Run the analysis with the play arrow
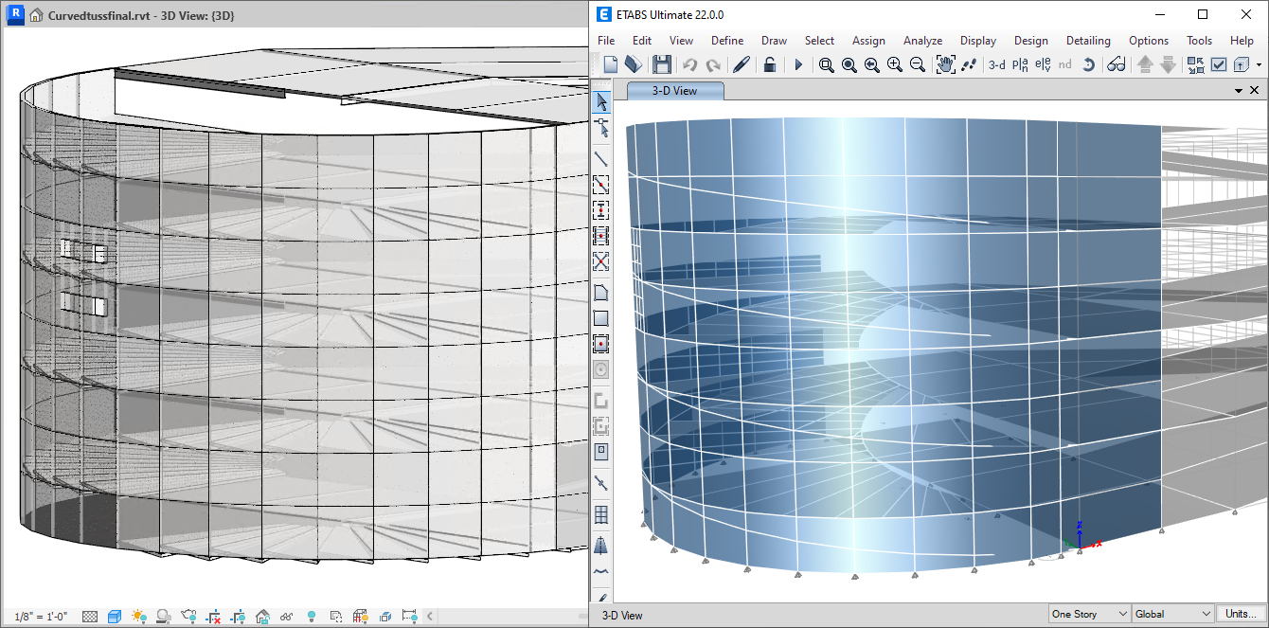 (798, 64)
